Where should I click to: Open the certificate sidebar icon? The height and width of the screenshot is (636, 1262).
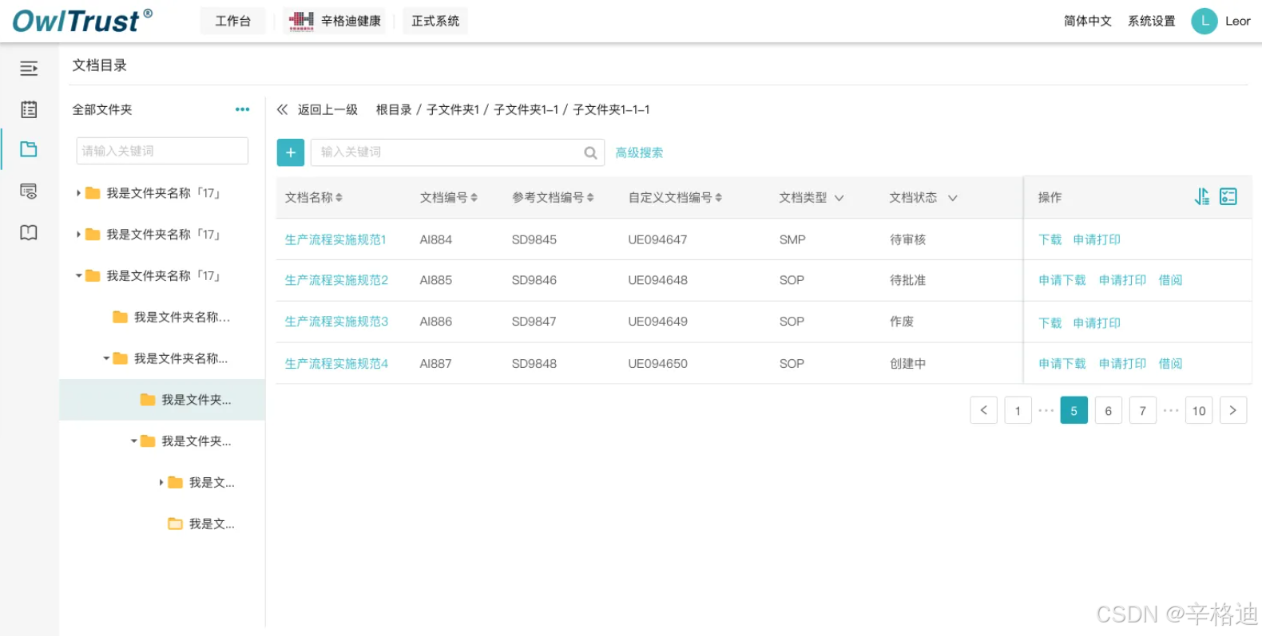point(29,192)
